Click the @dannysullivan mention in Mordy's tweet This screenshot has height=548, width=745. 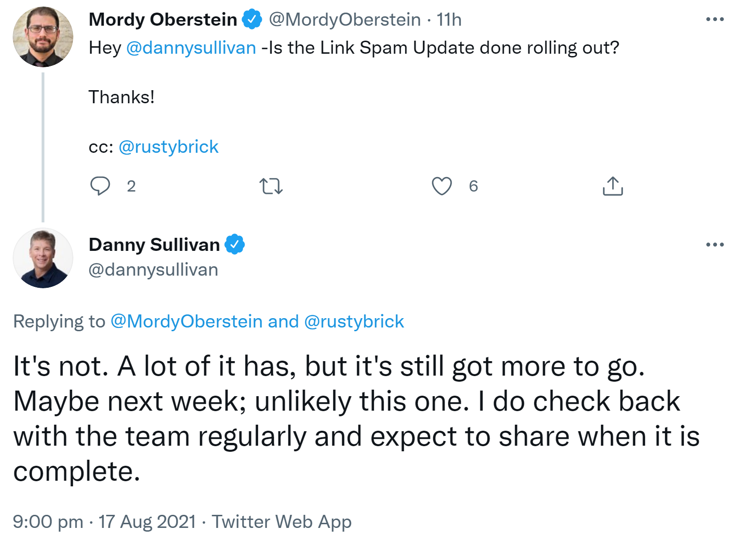(x=191, y=48)
